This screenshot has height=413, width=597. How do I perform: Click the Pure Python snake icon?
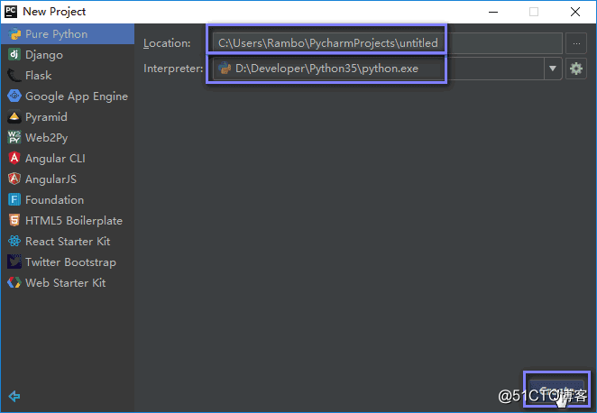[14, 34]
